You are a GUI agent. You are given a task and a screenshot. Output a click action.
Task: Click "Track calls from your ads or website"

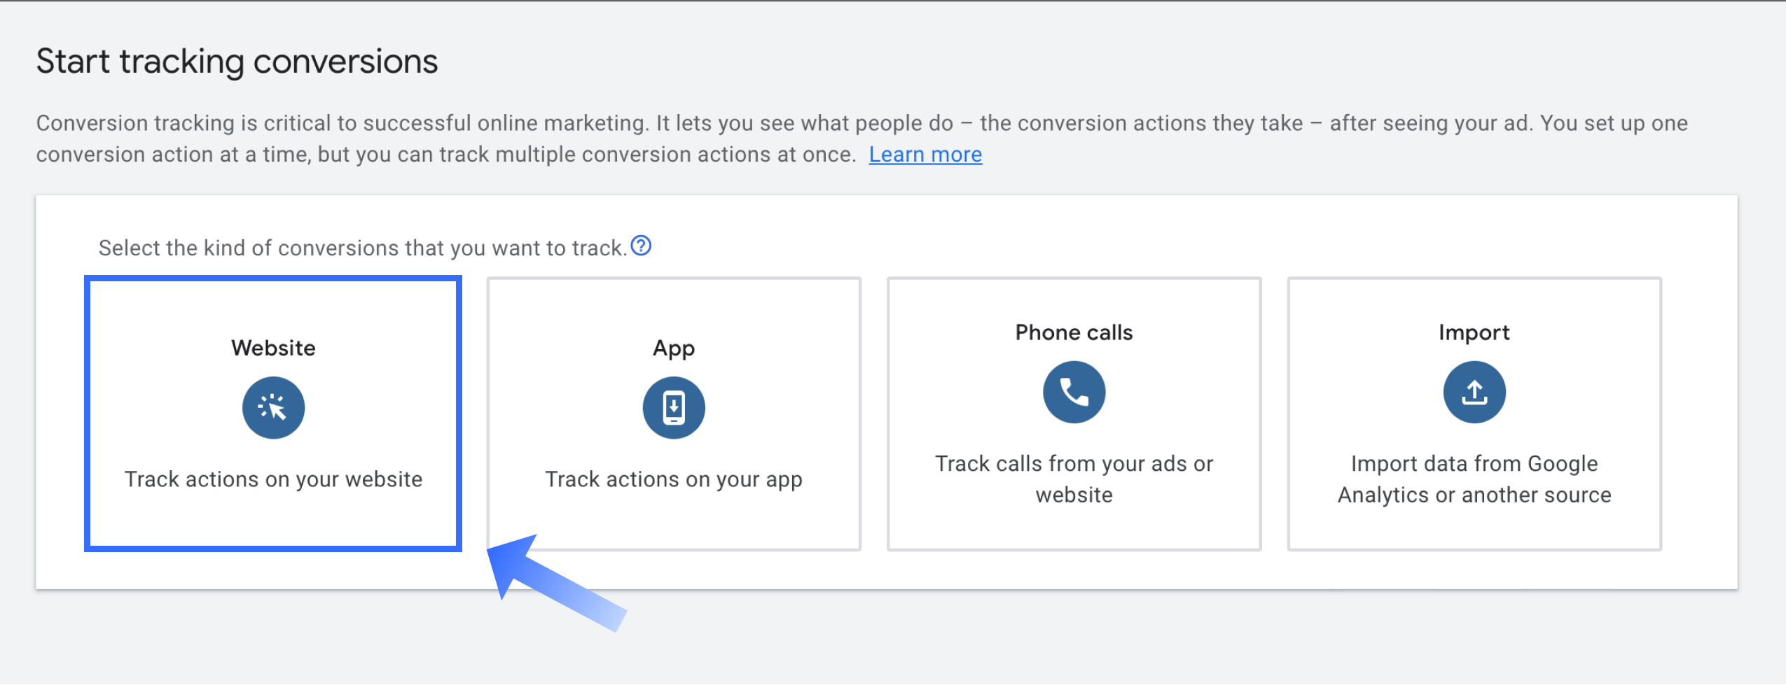(1074, 479)
